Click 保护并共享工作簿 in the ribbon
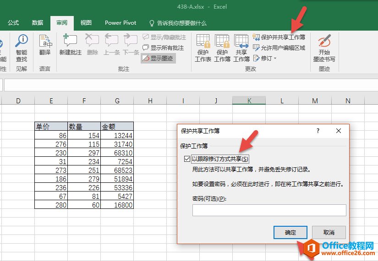This screenshot has width=378, height=261. coord(279,37)
